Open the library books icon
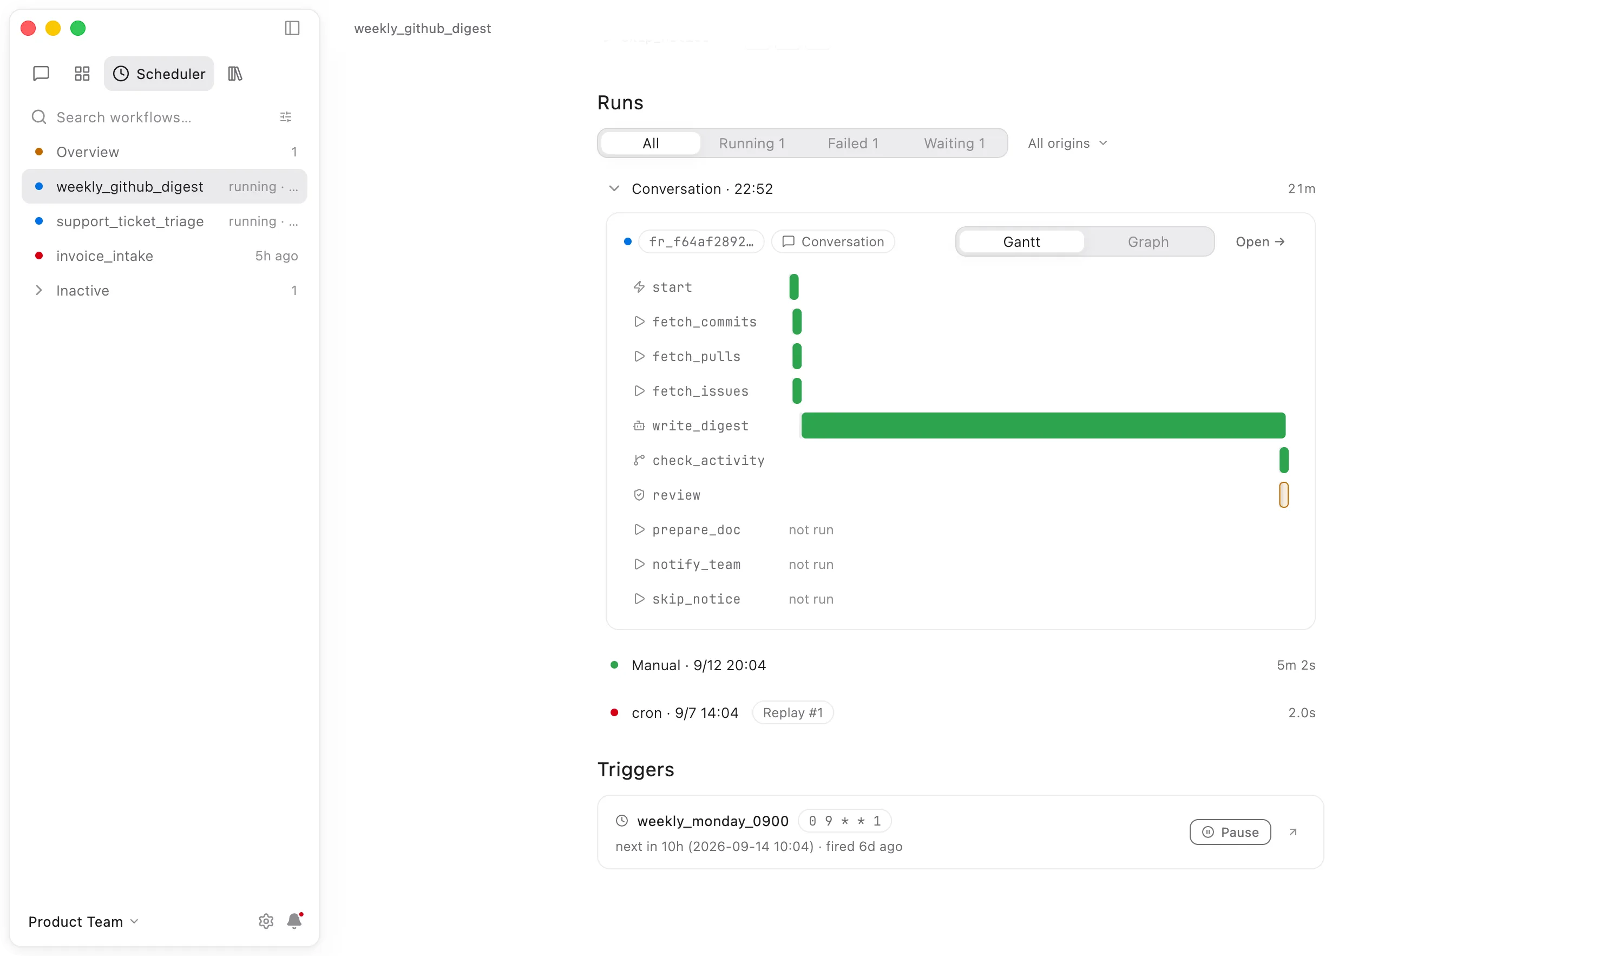The width and height of the screenshot is (1601, 956). point(235,74)
